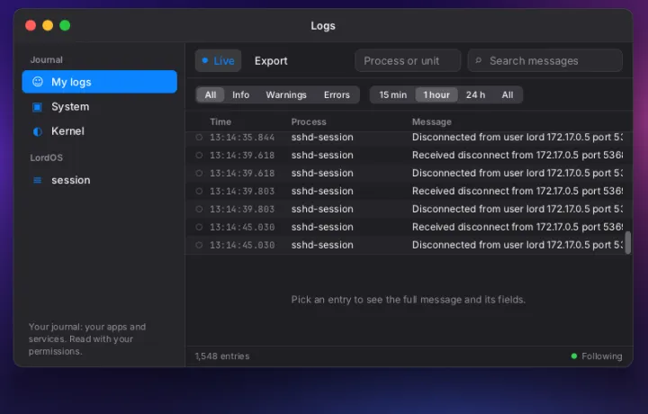
Task: Click the smiley icon beside My logs
Action: (38, 82)
